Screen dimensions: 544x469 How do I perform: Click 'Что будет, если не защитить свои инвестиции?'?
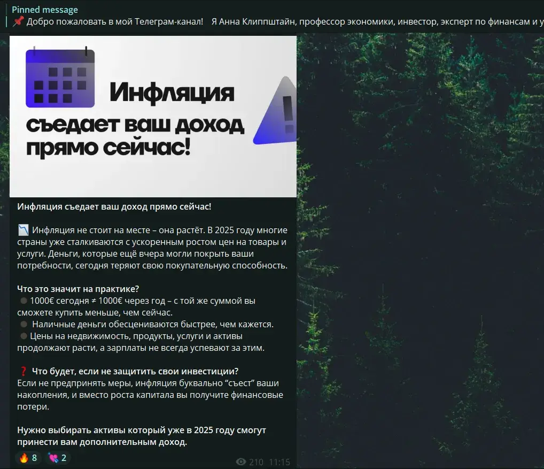click(x=135, y=372)
